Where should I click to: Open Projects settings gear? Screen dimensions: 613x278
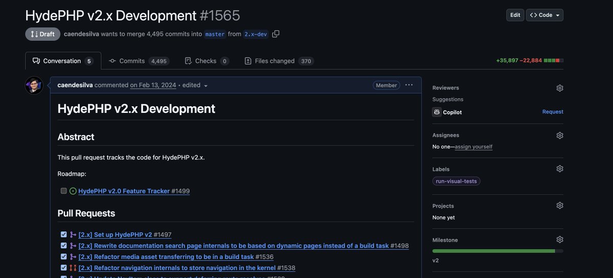point(560,205)
